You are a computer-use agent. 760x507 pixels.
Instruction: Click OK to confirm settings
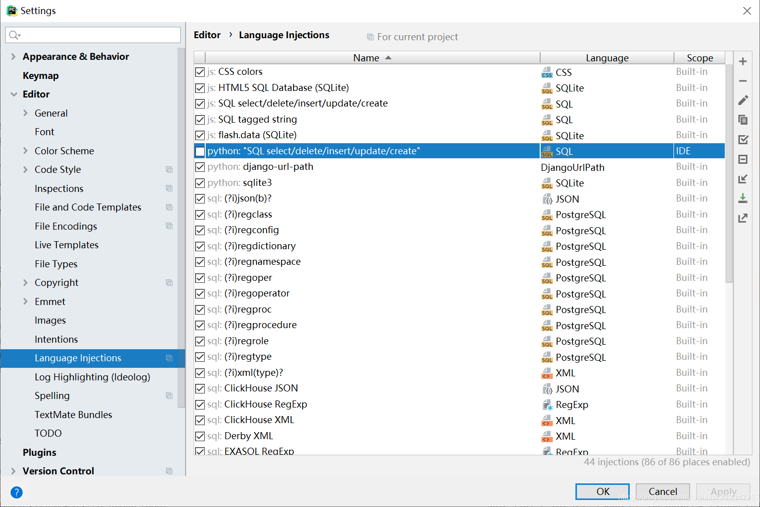click(603, 491)
